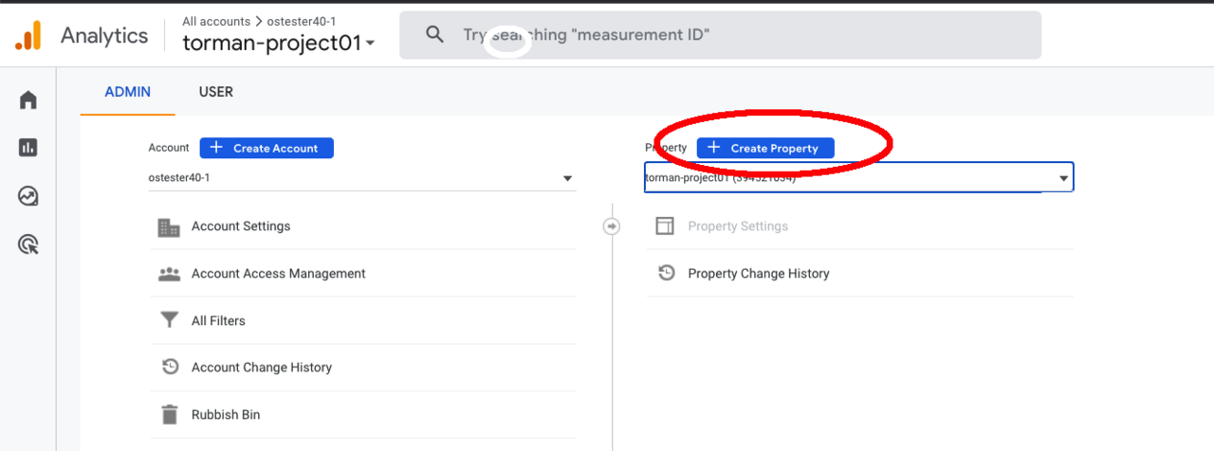Open Property Change History
Image resolution: width=1214 pixels, height=451 pixels.
pos(758,274)
